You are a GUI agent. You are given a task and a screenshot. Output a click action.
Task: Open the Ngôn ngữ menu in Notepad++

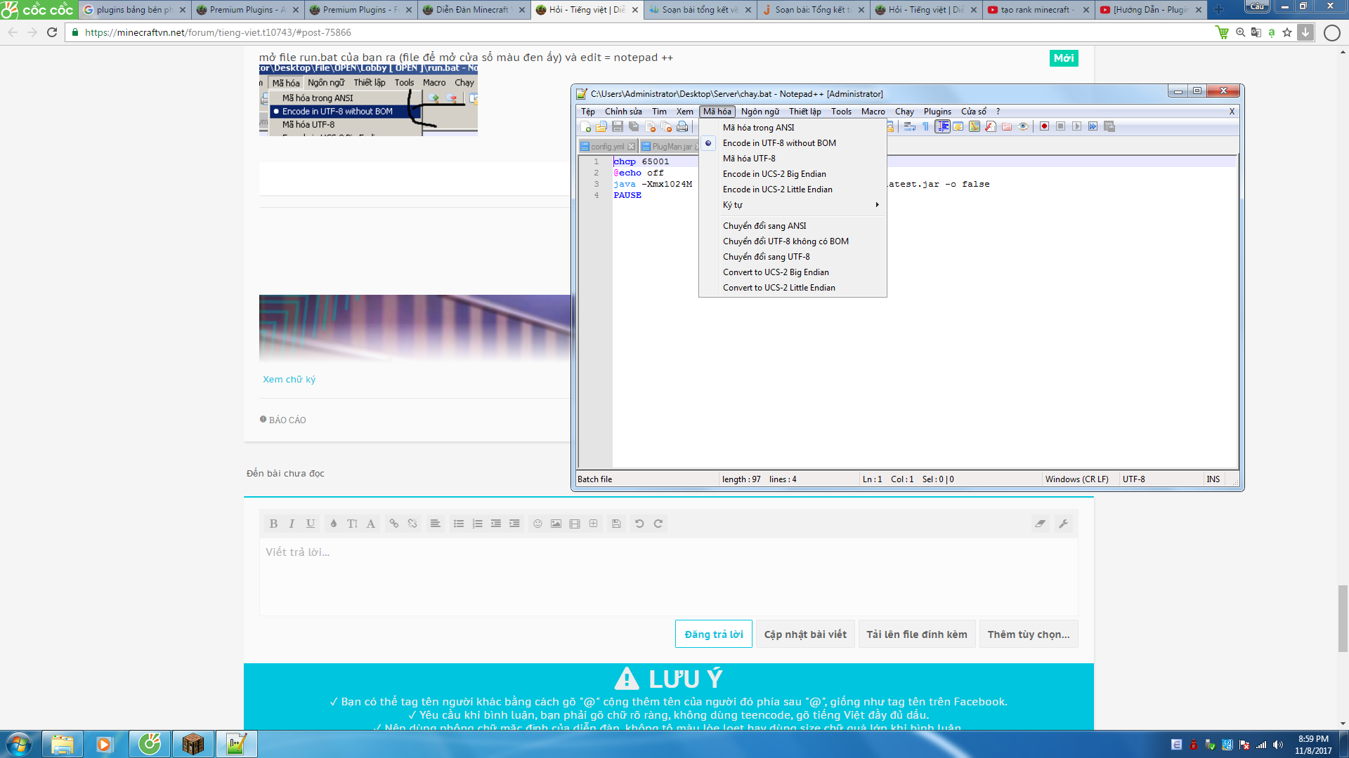[x=760, y=112]
